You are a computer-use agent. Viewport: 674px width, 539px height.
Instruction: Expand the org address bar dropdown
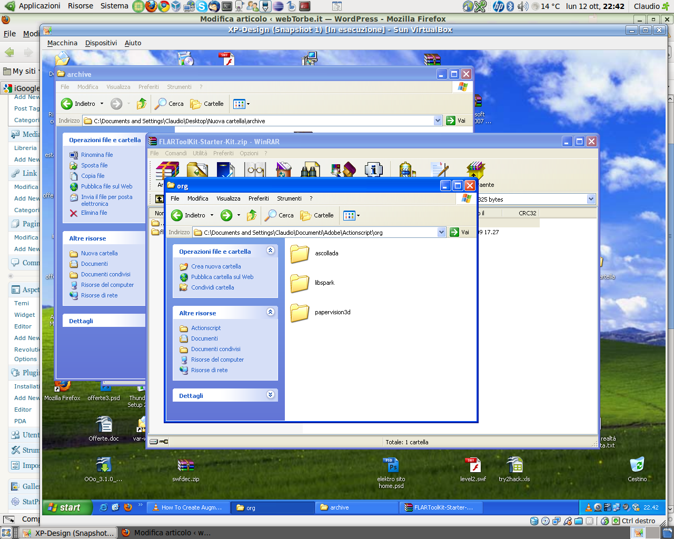pyautogui.click(x=441, y=232)
